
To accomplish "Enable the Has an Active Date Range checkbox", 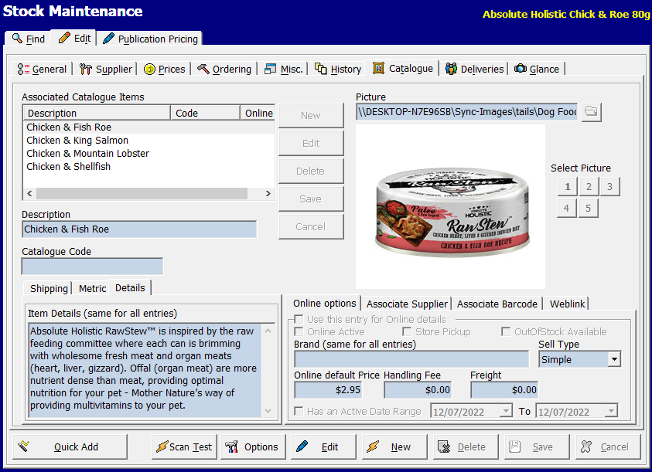I will click(299, 412).
